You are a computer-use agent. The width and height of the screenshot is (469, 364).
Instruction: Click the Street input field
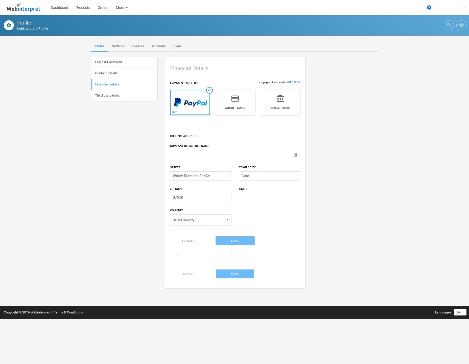[x=201, y=176]
